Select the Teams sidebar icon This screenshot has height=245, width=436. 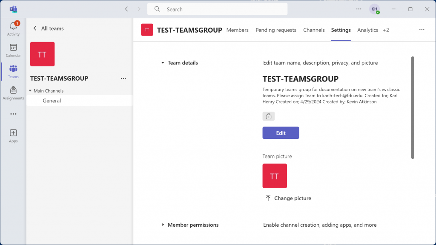click(x=13, y=71)
